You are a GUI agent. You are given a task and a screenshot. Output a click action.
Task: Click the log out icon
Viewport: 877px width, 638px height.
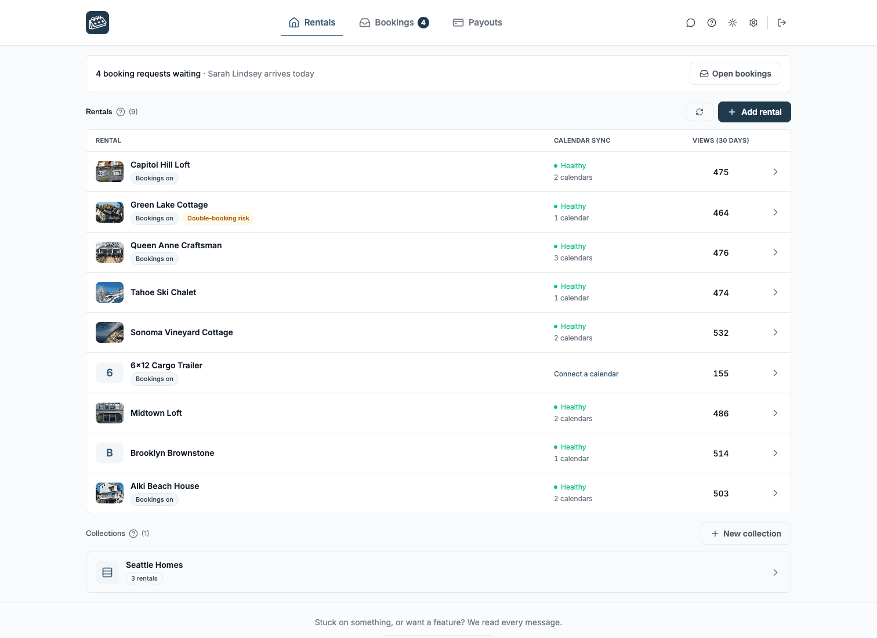(x=782, y=23)
